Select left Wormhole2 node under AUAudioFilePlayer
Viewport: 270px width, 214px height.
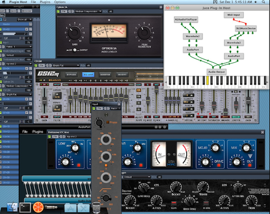point(193,36)
